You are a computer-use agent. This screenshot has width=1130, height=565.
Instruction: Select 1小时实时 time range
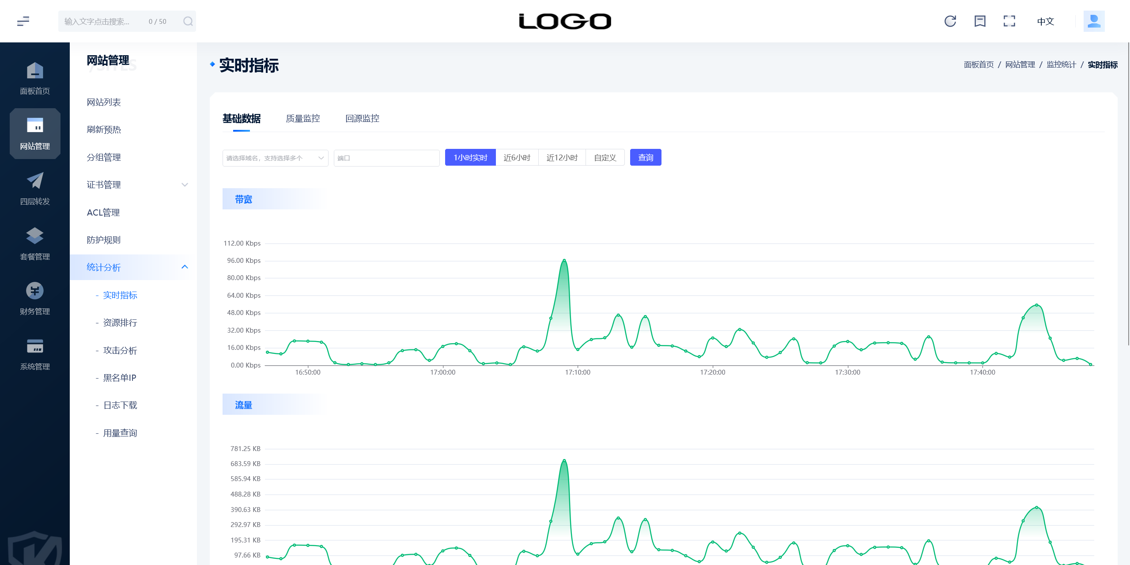click(470, 157)
